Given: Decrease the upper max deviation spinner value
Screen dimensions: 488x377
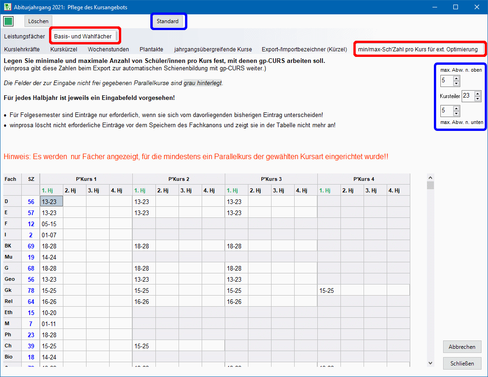Looking at the screenshot, I should click(x=457, y=84).
